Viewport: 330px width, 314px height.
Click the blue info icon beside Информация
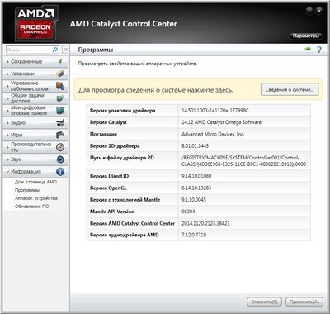(60, 172)
